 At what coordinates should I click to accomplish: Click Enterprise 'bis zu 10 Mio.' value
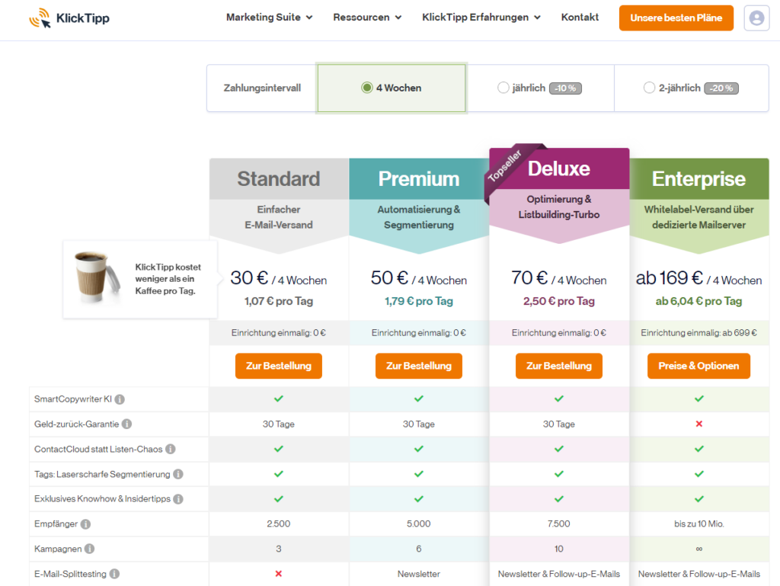click(699, 524)
